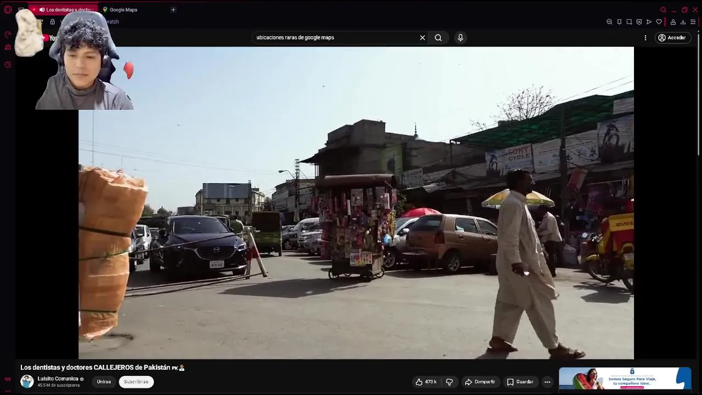Click the Acceder sign-in button
702x395 pixels.
(672, 37)
